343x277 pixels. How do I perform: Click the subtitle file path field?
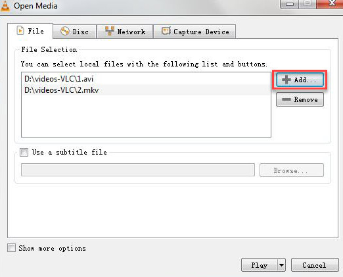coord(138,170)
